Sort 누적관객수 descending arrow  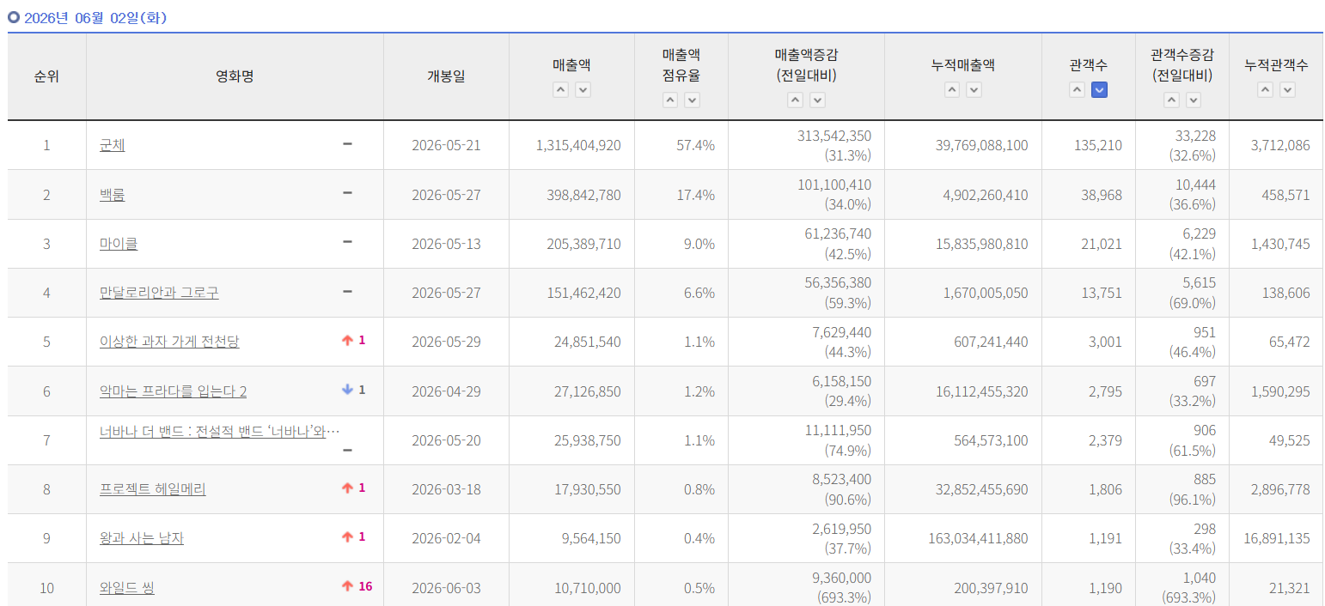pyautogui.click(x=1287, y=90)
